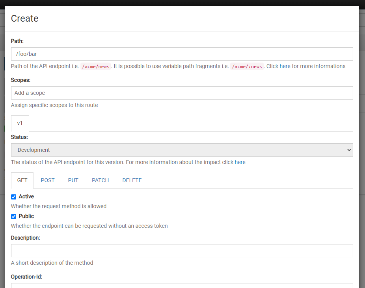
Task: Click the Path input field
Action: click(182, 54)
